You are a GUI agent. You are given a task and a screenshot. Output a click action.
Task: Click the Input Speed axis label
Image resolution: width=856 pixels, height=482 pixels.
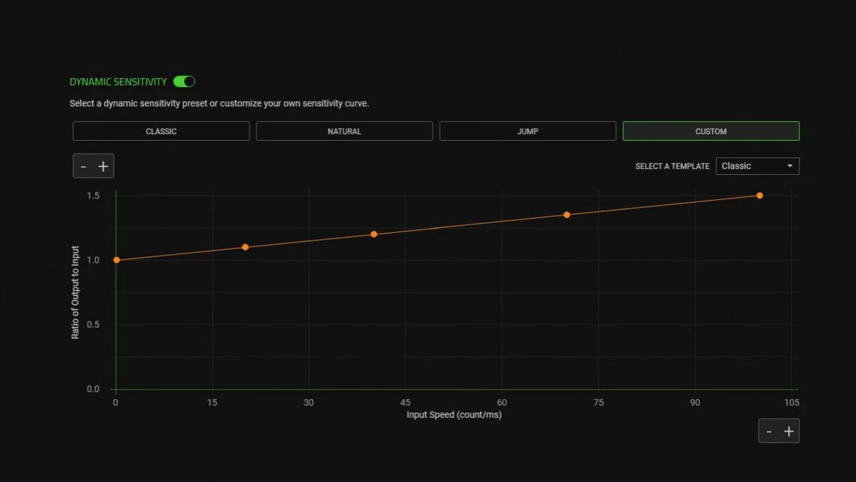click(x=454, y=415)
